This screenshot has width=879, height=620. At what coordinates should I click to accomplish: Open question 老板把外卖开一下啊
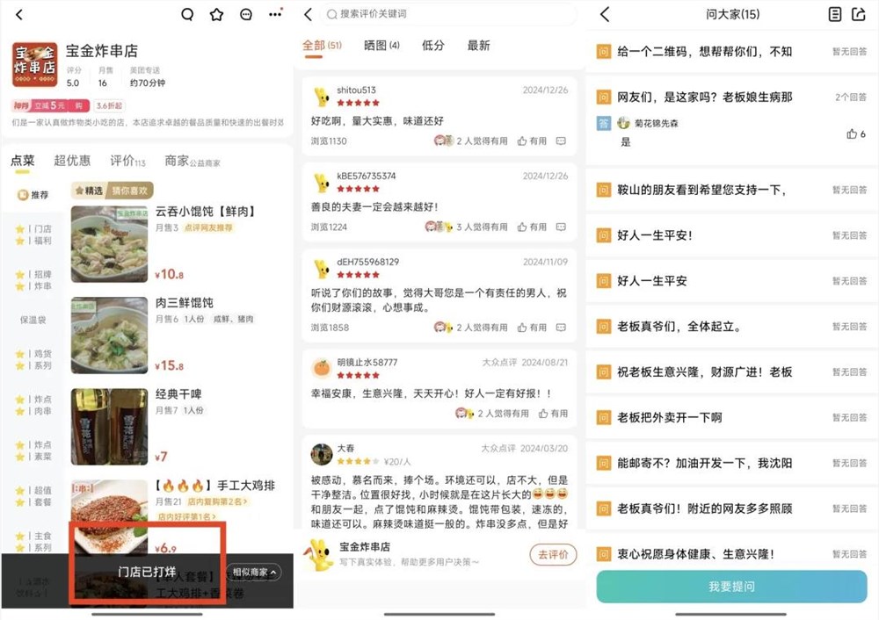731,417
